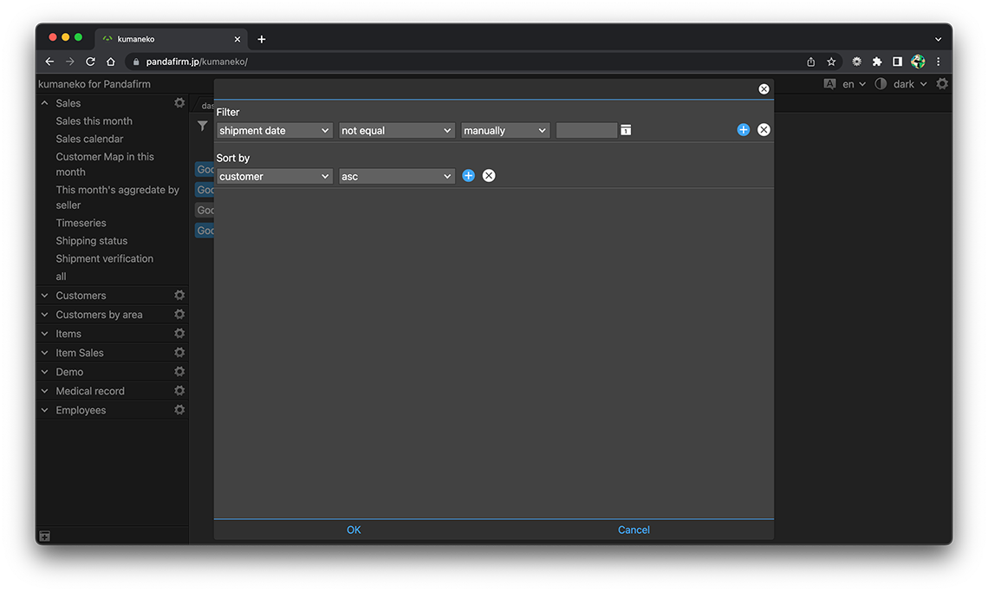Toggle the dark theme selector
Viewport: 988px width, 592px height.
[x=902, y=84]
